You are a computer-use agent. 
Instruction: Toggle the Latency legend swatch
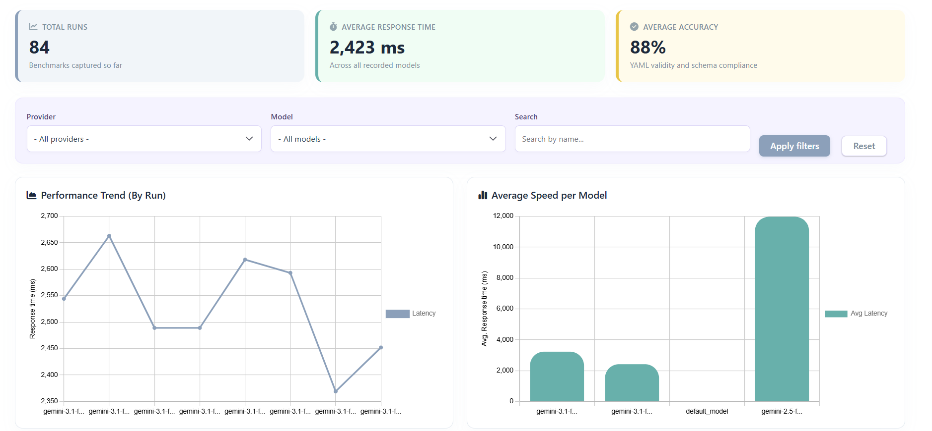[397, 314]
